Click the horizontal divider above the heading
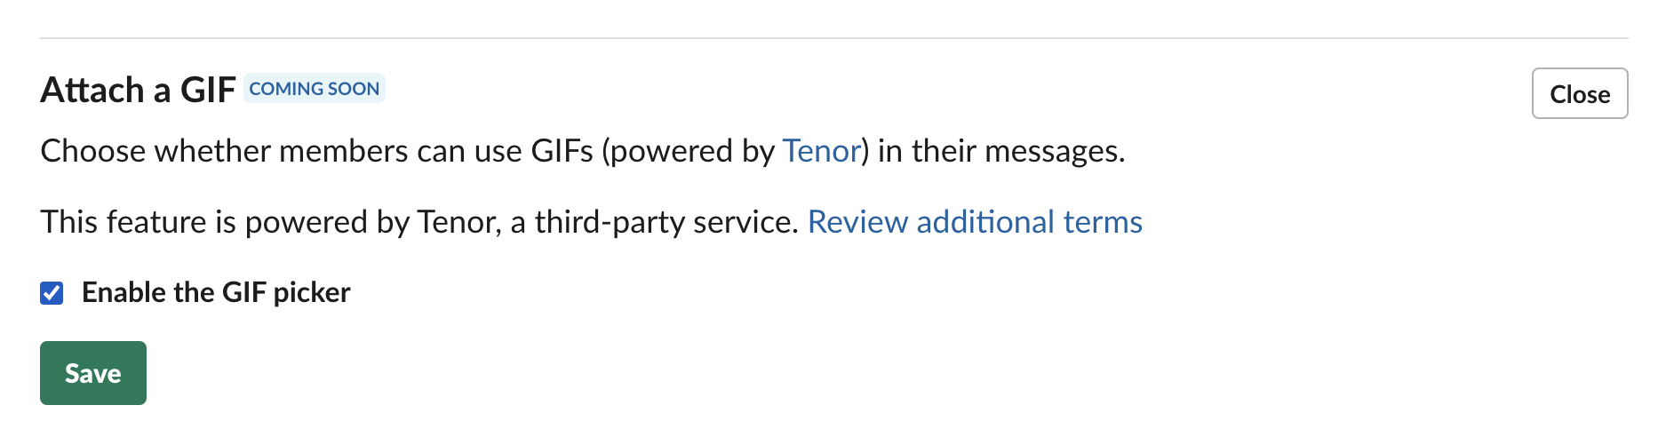The image size is (1674, 437). pyautogui.click(x=833, y=38)
